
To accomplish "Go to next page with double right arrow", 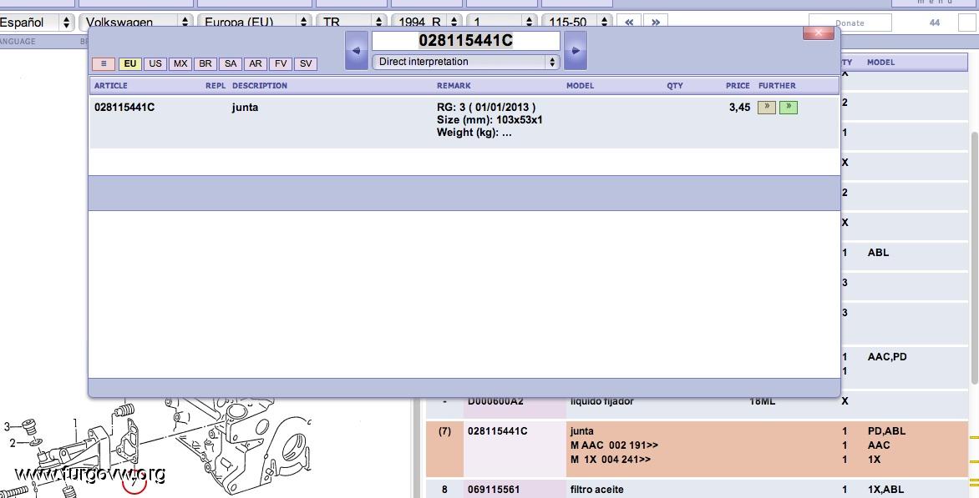I will coord(656,23).
